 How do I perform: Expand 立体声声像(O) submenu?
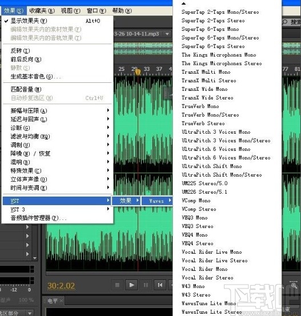pos(58,179)
